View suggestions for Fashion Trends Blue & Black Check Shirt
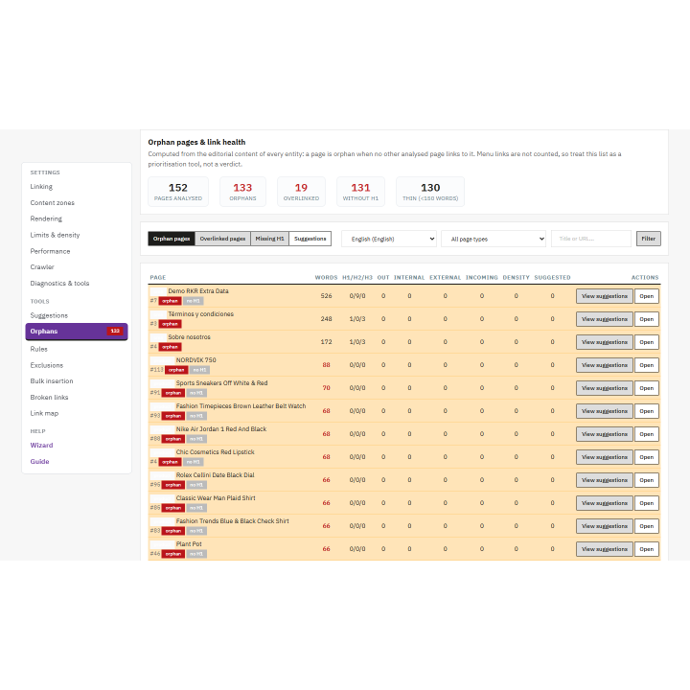Image resolution: width=690 pixels, height=690 pixels. point(604,526)
